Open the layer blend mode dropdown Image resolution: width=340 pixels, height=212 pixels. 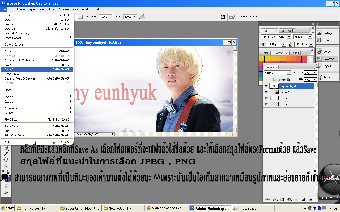[289, 73]
